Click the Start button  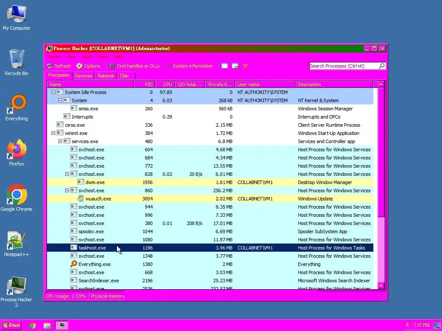pos(12,325)
